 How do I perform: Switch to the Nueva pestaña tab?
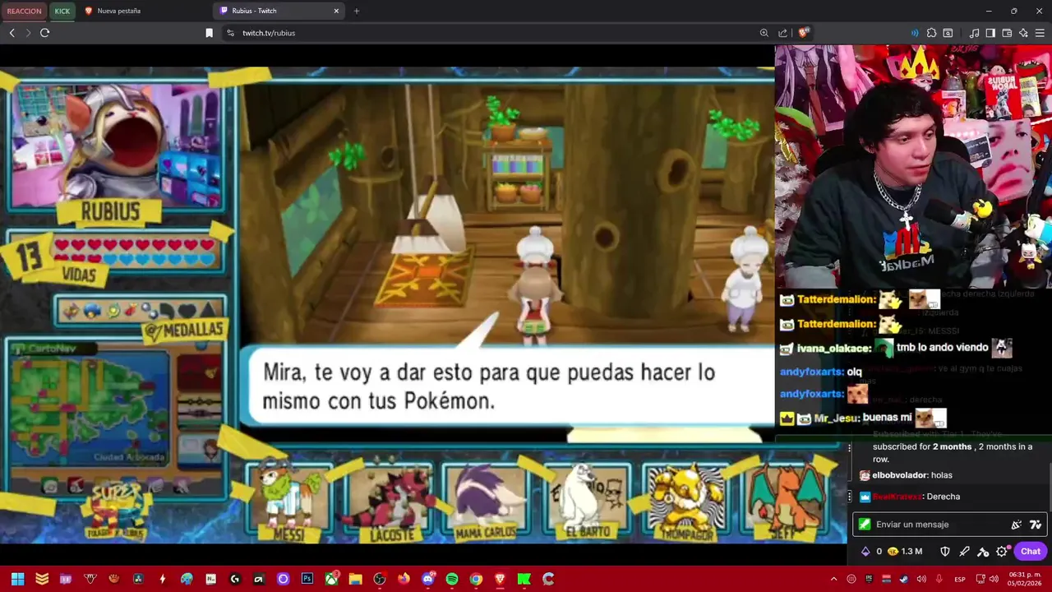[x=144, y=11]
